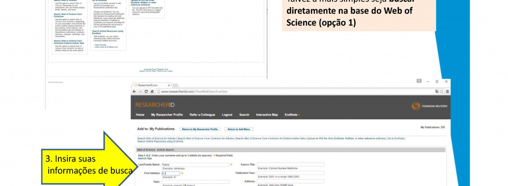Click the Logout link in the page footer
This screenshot has height=186, width=508.
coord(170,71)
